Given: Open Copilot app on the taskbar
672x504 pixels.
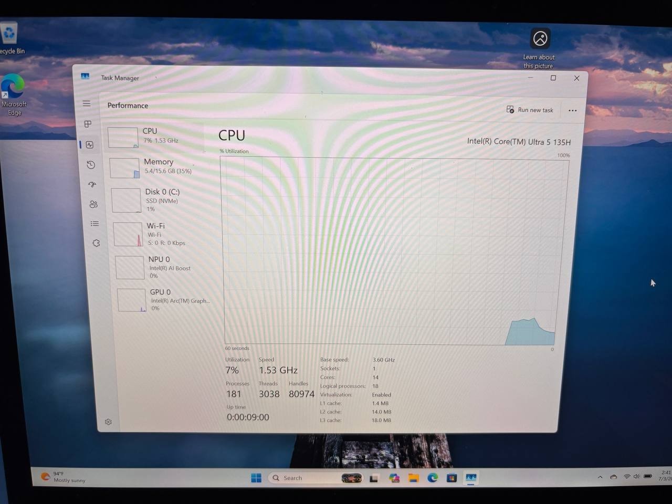Looking at the screenshot, I should tap(394, 478).
